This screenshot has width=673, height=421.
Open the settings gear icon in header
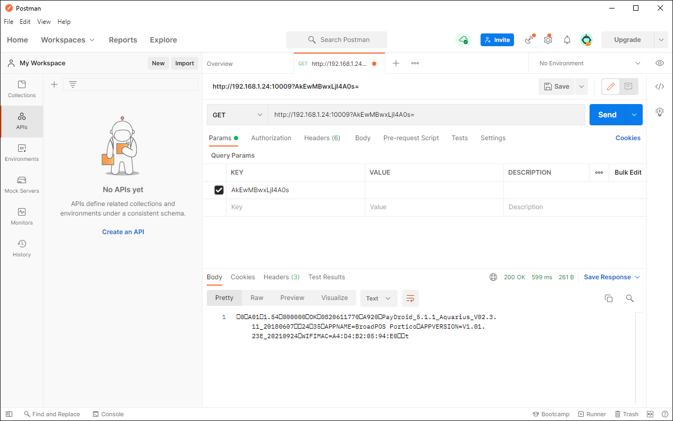click(548, 40)
